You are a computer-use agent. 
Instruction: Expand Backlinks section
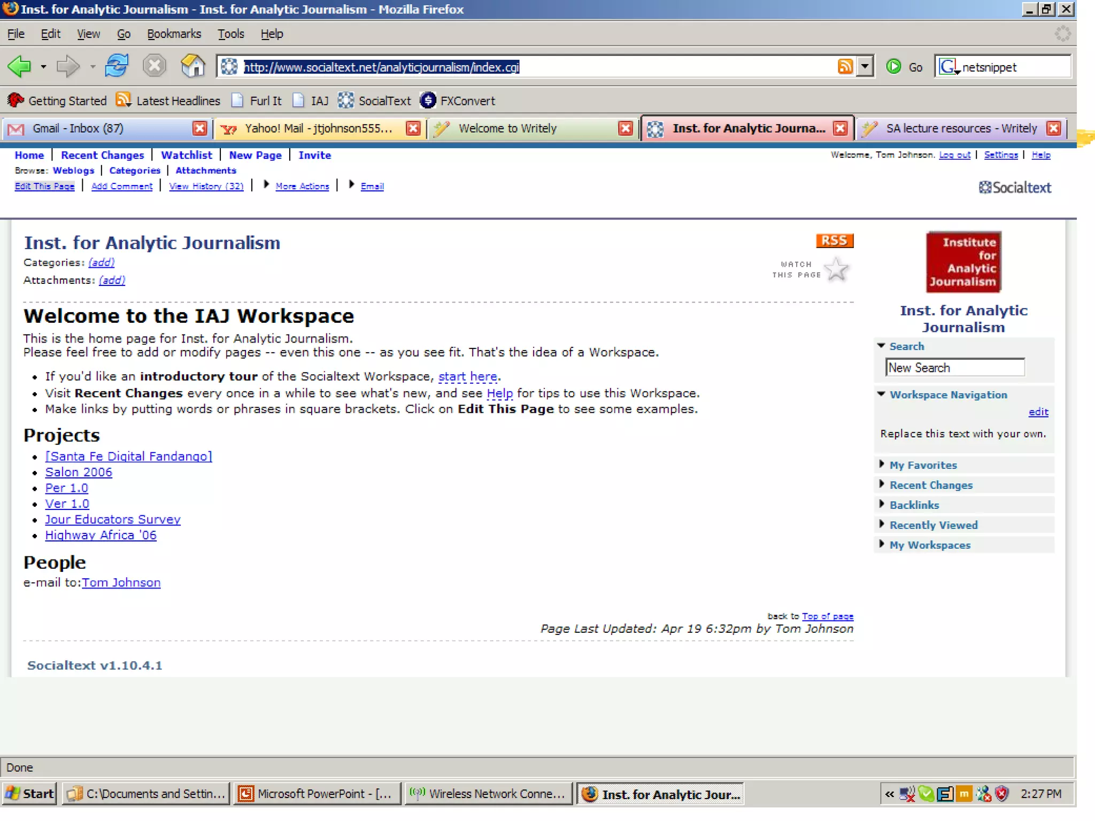[882, 504]
